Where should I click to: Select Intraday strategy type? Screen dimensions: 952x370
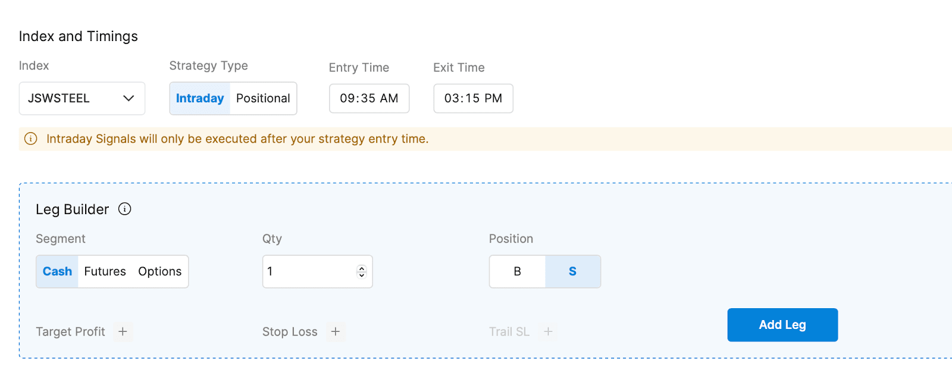pyautogui.click(x=200, y=98)
